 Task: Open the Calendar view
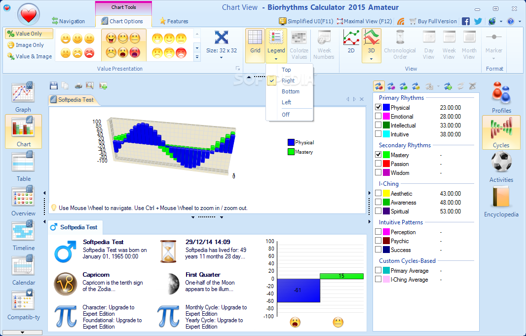point(23,270)
